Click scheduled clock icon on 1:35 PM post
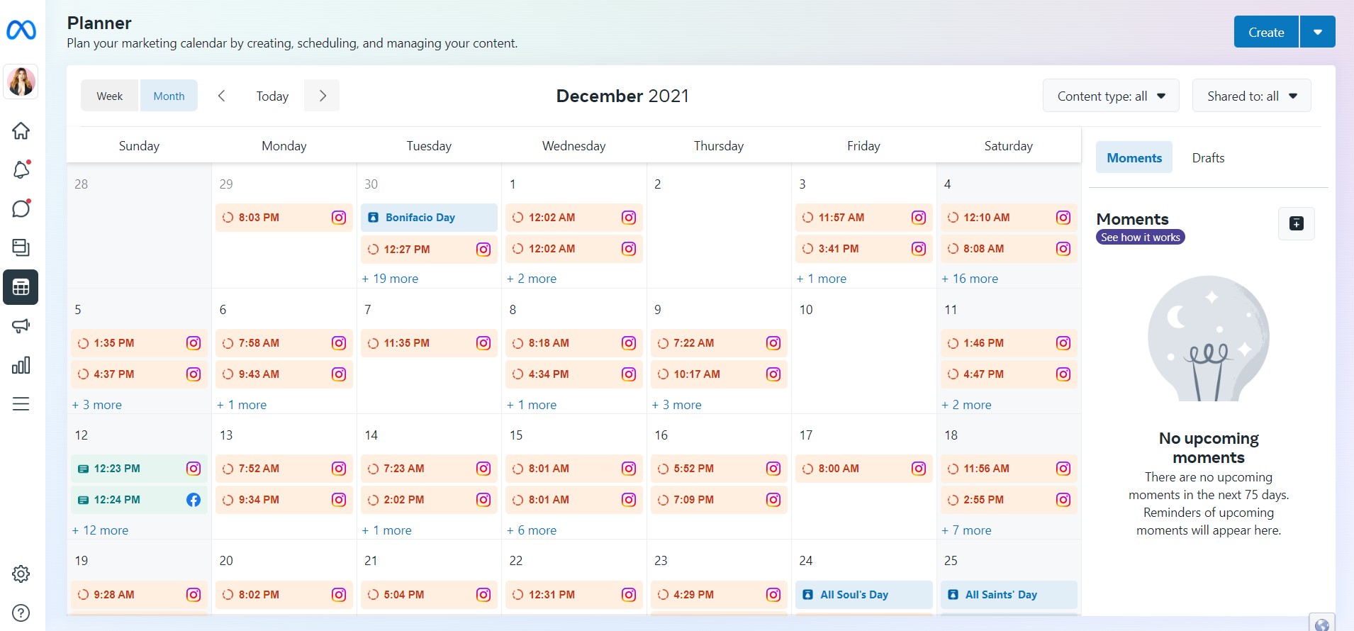The image size is (1354, 631). (83, 343)
